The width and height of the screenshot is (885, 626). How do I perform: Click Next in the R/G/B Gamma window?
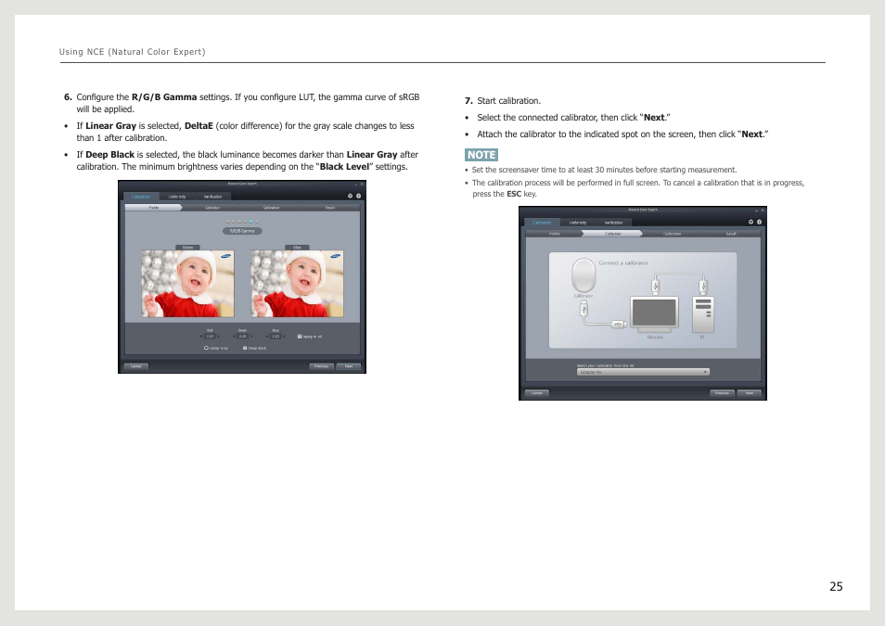pos(349,366)
